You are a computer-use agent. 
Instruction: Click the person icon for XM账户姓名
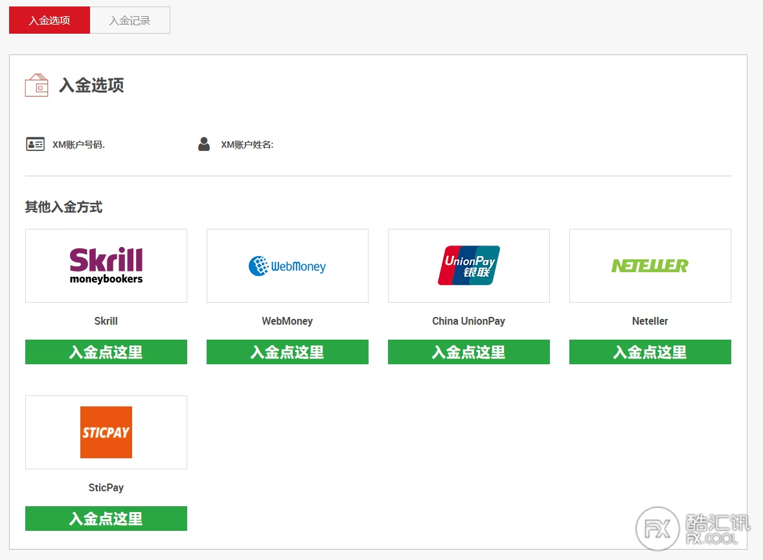coord(204,144)
